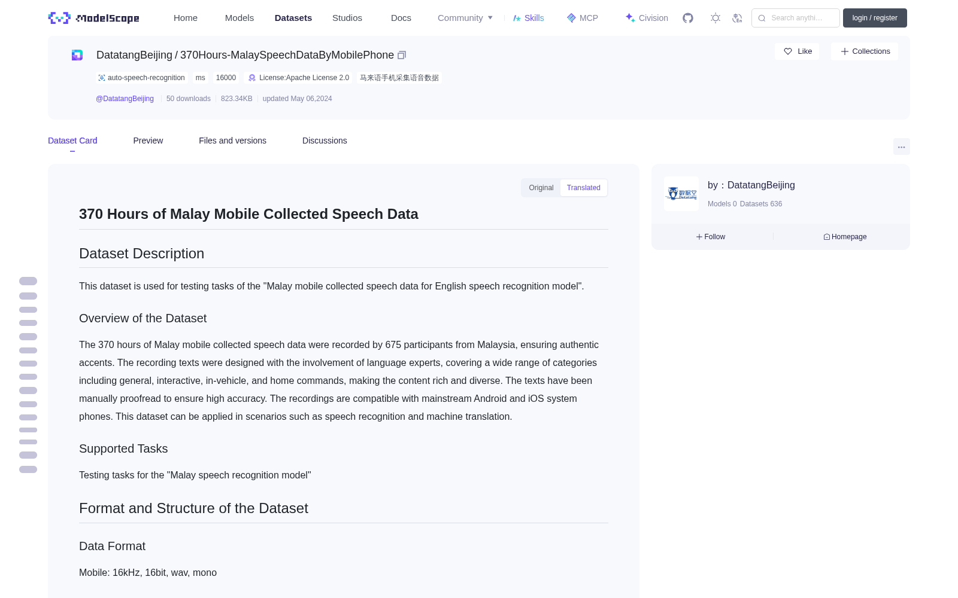Open the Preview tab
The height and width of the screenshot is (598, 958).
[148, 141]
